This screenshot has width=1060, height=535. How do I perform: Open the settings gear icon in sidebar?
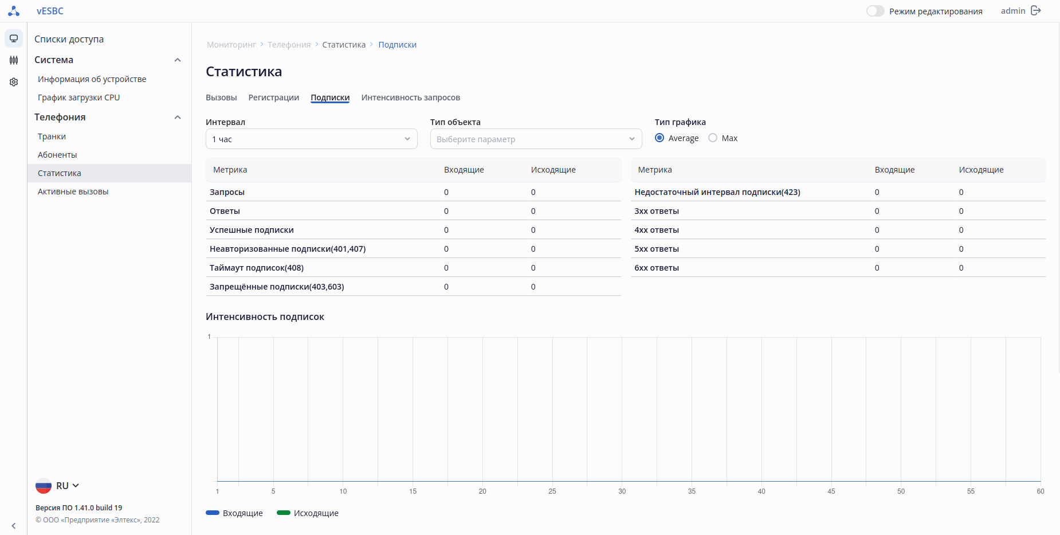[x=14, y=82]
